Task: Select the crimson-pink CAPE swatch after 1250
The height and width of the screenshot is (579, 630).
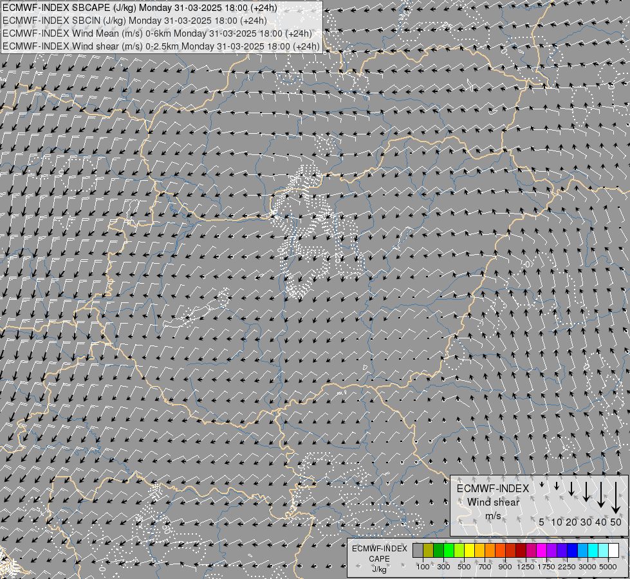Action: click(x=531, y=550)
